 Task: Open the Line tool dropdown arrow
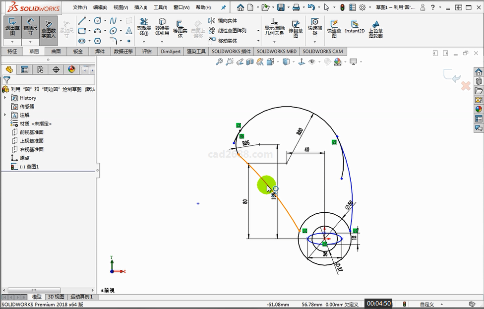(90, 21)
